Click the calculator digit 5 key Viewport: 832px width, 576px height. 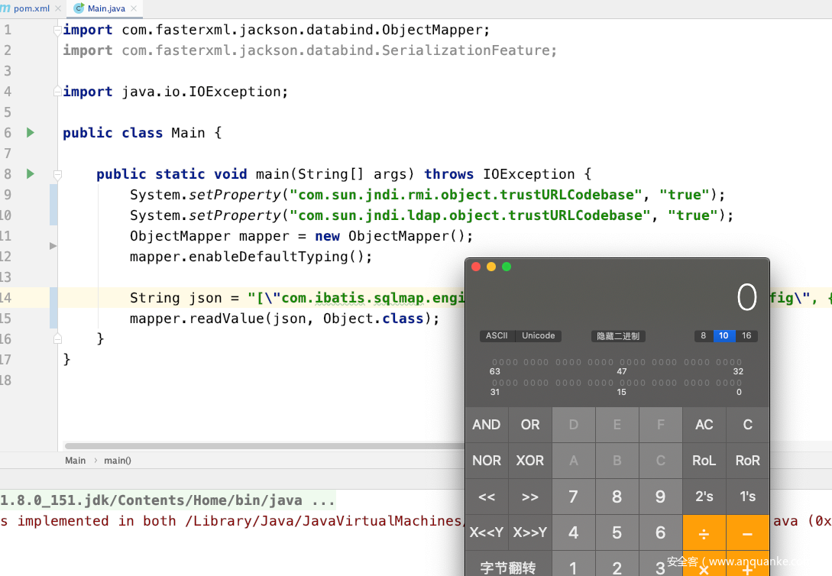click(617, 532)
